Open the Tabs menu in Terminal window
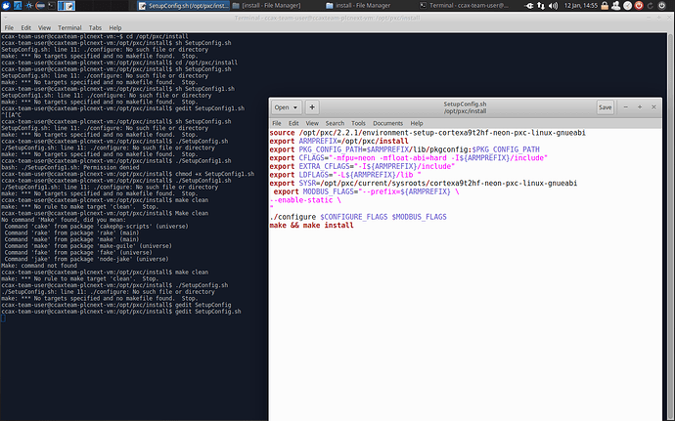Viewport: 675px width, 421px height. tap(95, 27)
